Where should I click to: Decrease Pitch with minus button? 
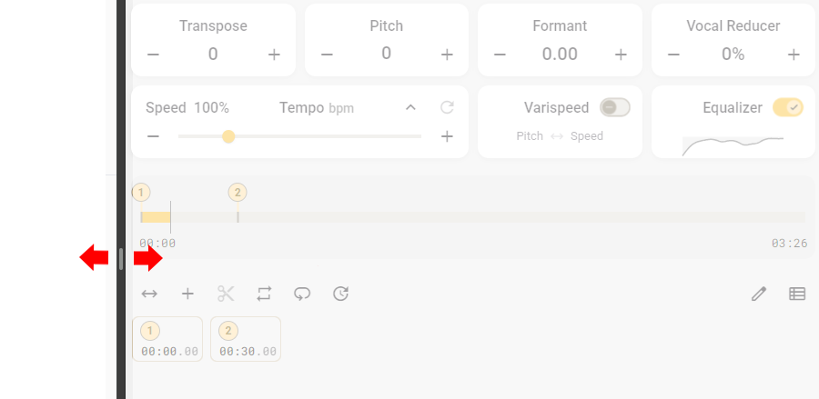327,55
